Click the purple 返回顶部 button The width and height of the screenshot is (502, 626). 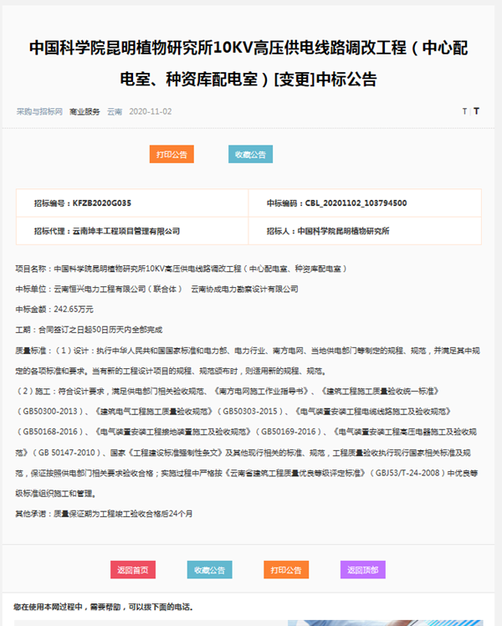click(363, 570)
